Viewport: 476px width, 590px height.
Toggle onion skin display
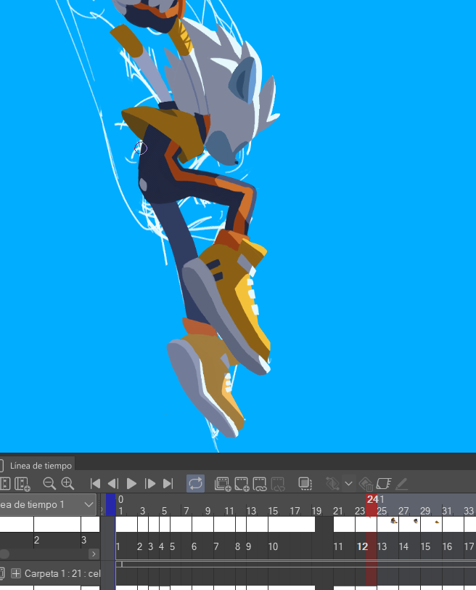[305, 483]
